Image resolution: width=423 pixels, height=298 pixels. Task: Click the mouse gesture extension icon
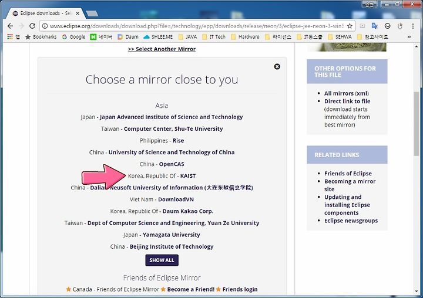[x=400, y=26]
